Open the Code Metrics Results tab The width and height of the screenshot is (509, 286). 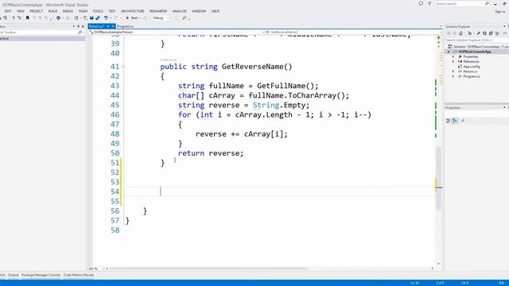(x=79, y=275)
